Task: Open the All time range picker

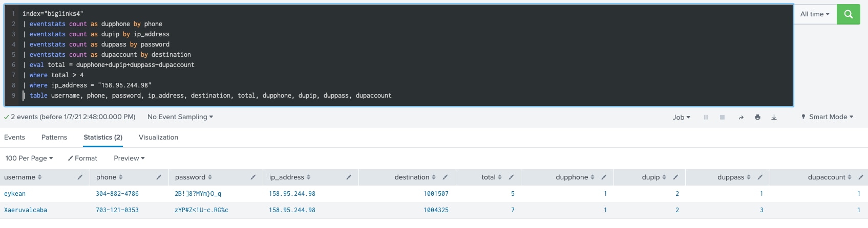Action: pos(815,14)
